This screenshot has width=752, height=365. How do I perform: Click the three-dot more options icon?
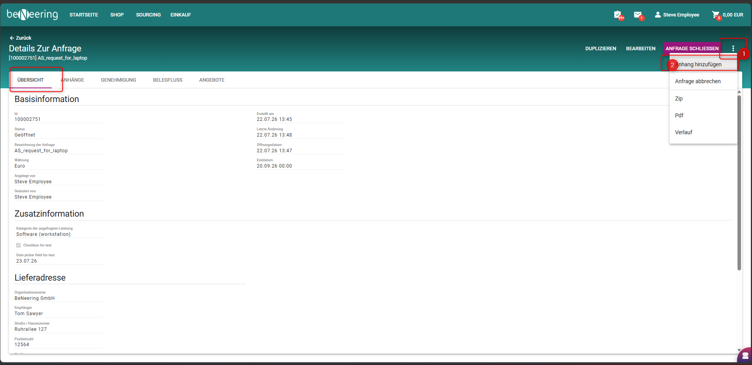[733, 48]
